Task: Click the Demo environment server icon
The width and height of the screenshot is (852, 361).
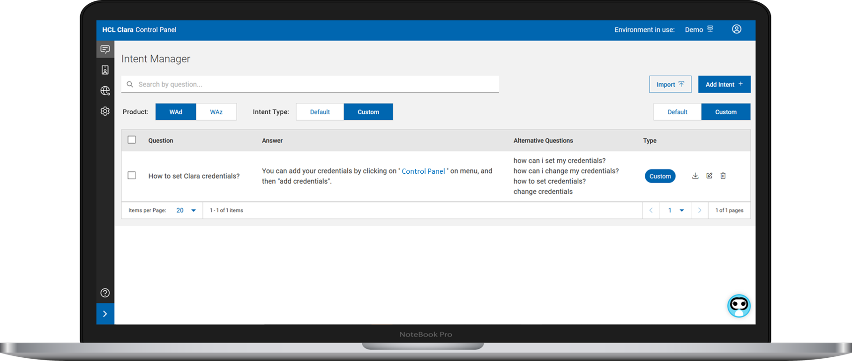Action: coord(710,29)
